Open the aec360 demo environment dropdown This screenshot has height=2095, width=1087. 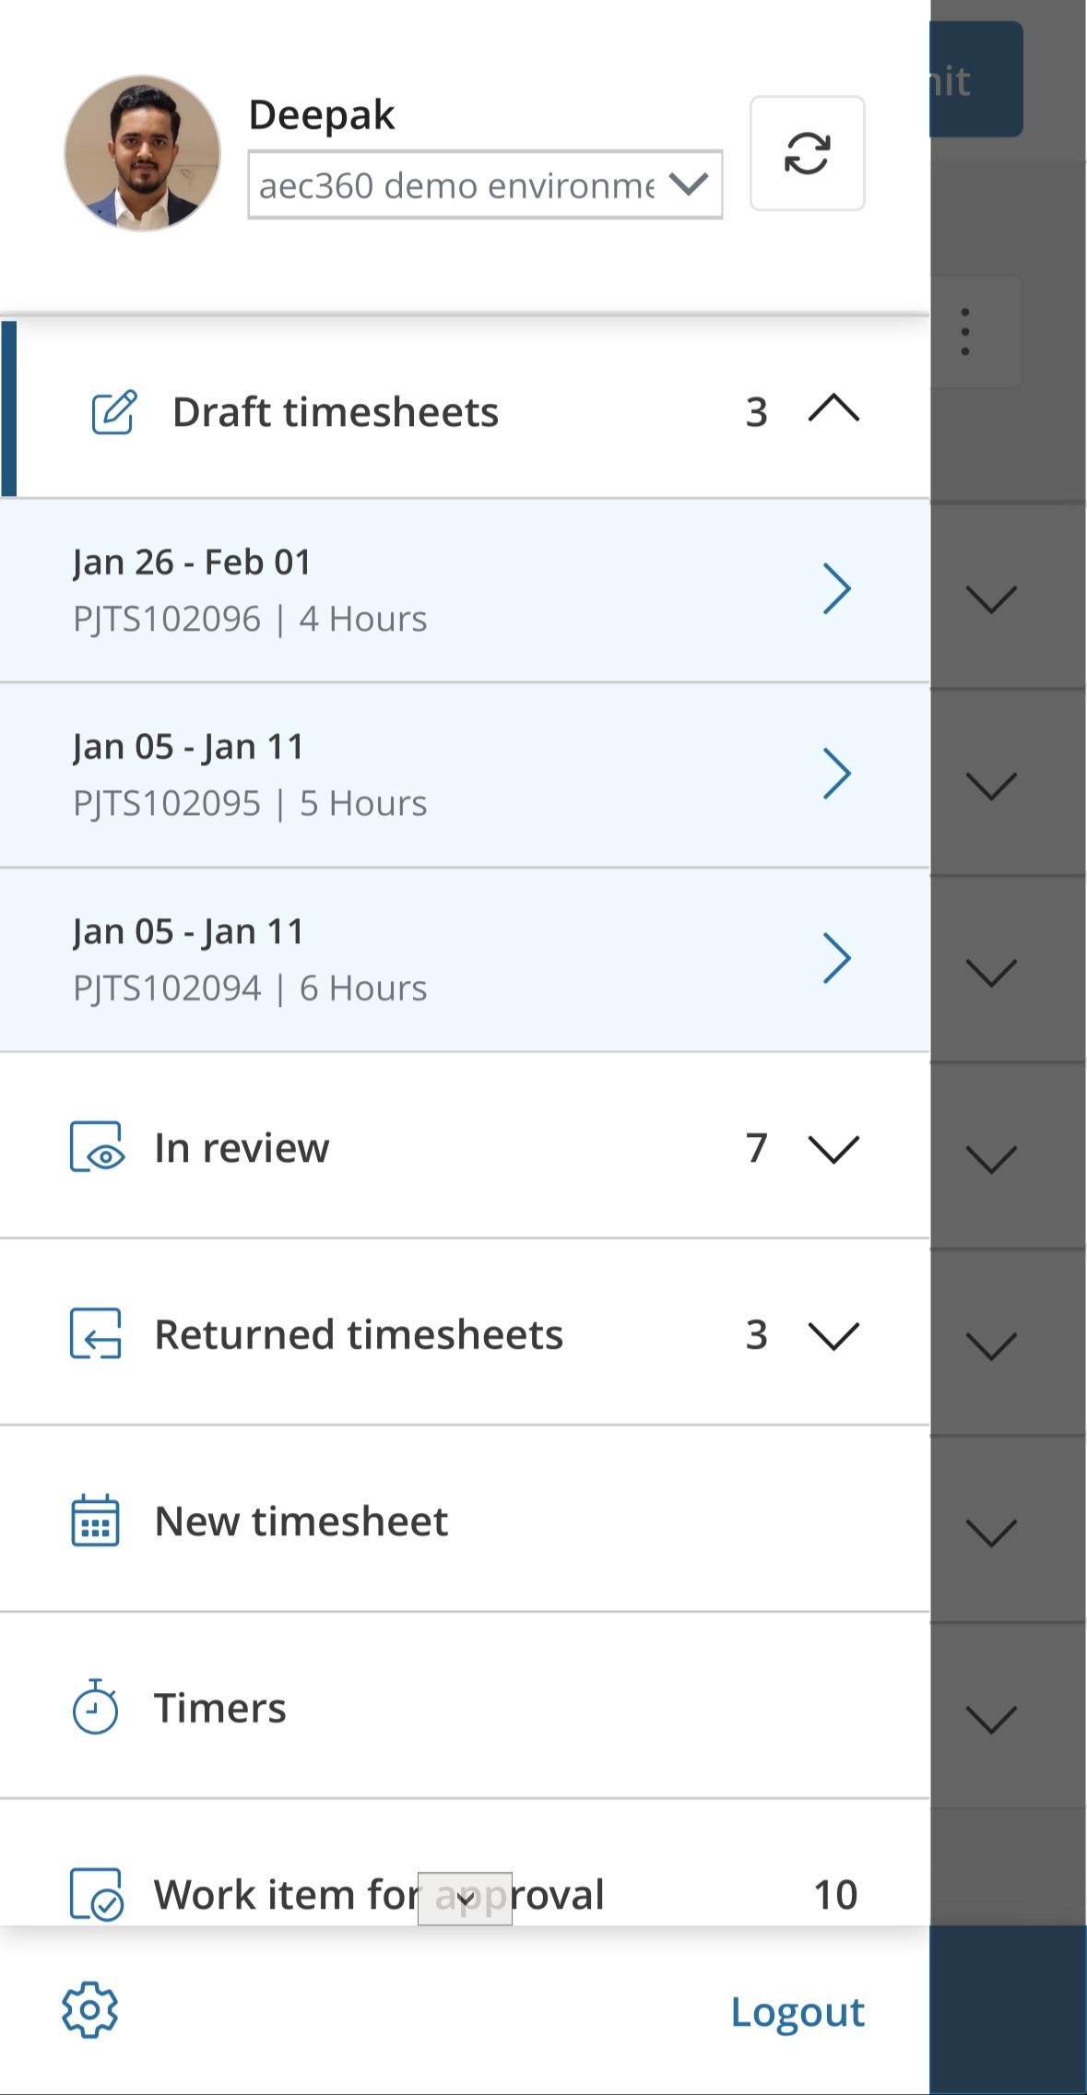pyautogui.click(x=485, y=185)
